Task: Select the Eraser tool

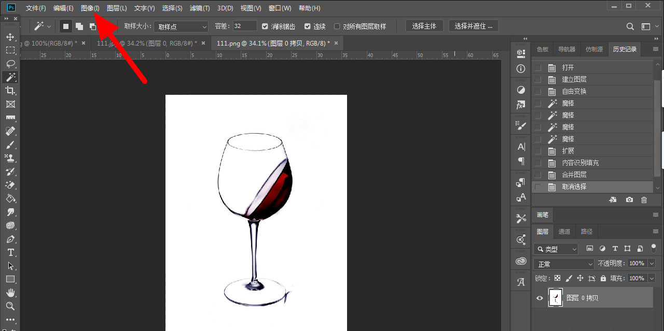Action: click(10, 185)
